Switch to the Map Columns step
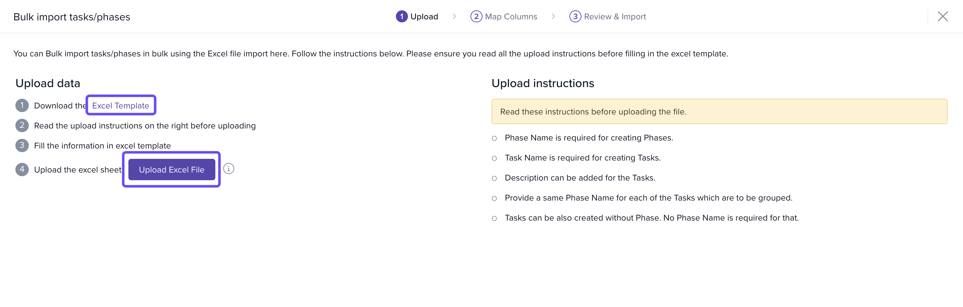This screenshot has height=307, width=963. pos(511,16)
